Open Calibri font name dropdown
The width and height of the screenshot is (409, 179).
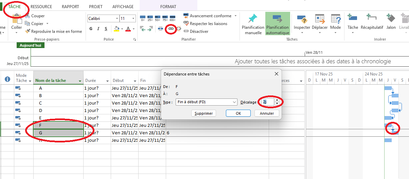click(x=117, y=19)
